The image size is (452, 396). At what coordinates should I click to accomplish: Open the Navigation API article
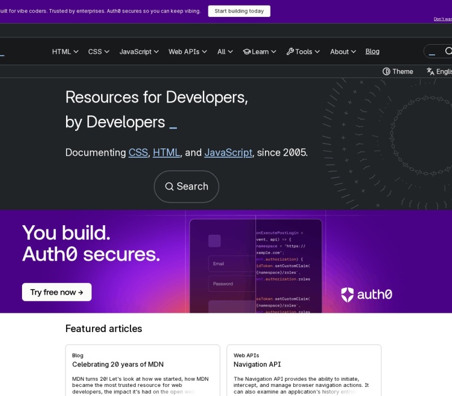pos(257,364)
